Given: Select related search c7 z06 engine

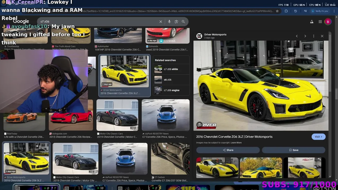Looking at the screenshot, I should click(171, 90).
